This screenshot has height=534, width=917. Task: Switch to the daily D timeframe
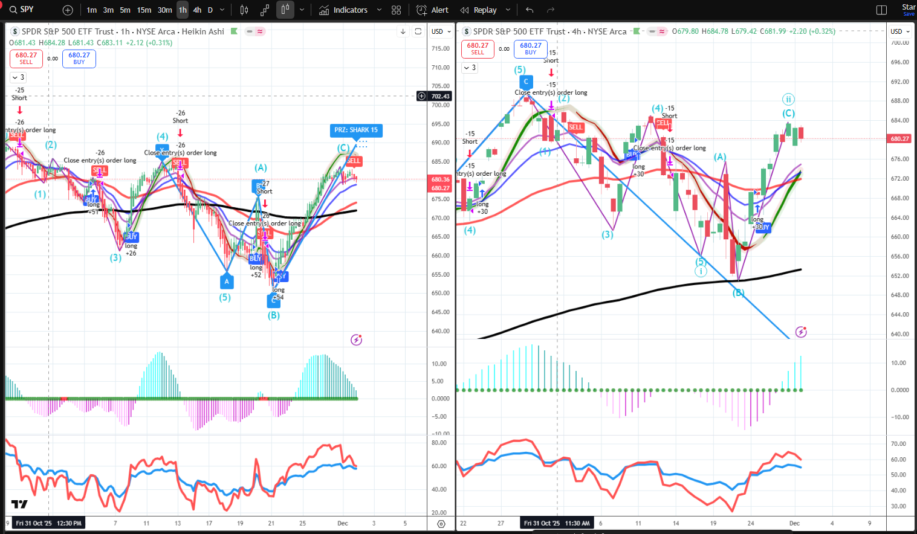pos(210,10)
